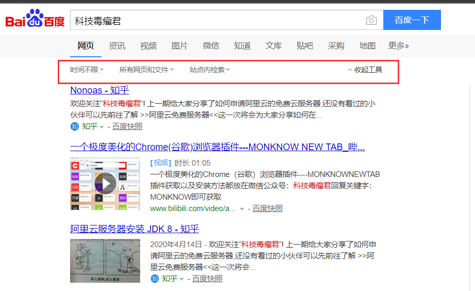Expand the arrow next to the bilibili URL
The image size is (475, 291).
point(242,209)
